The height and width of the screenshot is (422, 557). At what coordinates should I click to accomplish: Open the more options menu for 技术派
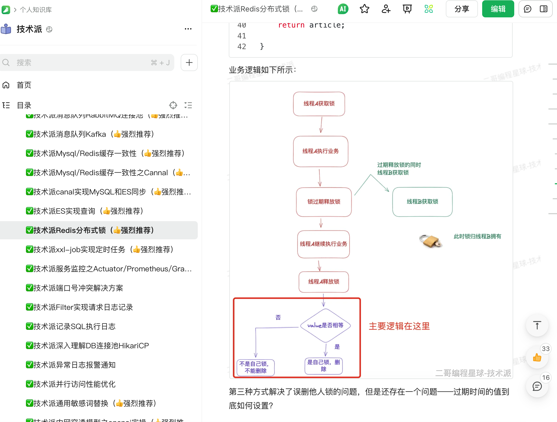click(x=188, y=29)
